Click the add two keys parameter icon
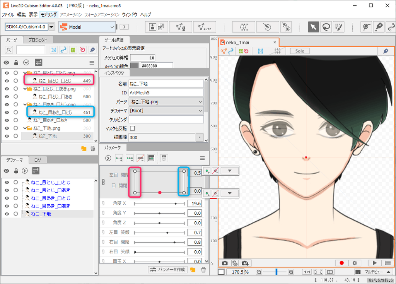This screenshot has height=284, width=396. 119,158
